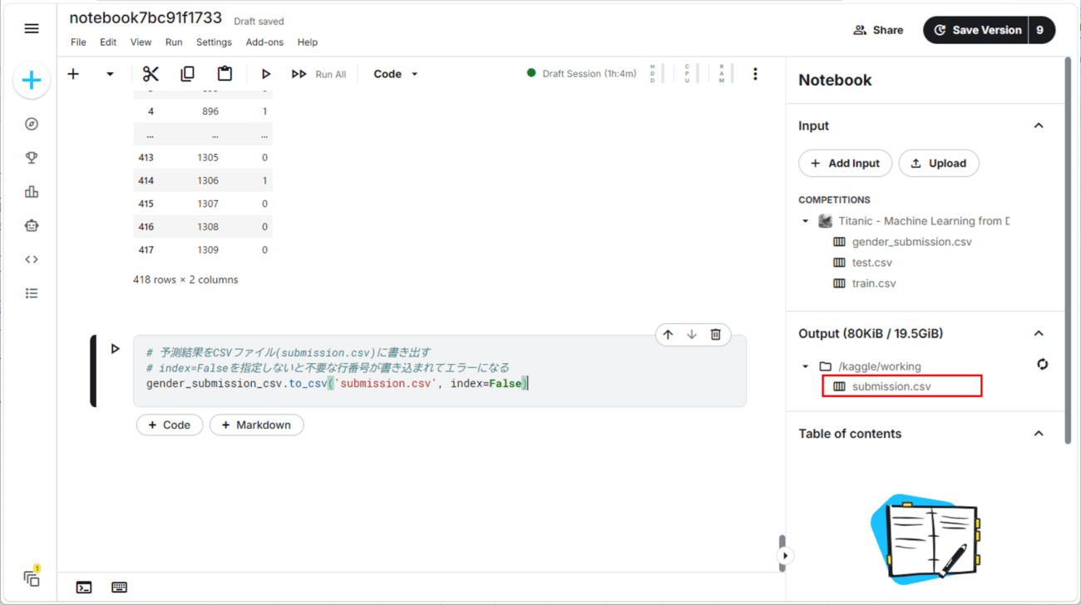Open Models robot sidebar icon
The height and width of the screenshot is (605, 1081).
(x=32, y=226)
